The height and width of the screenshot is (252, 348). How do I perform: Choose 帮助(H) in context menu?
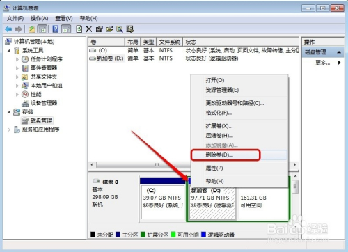pos(239,181)
